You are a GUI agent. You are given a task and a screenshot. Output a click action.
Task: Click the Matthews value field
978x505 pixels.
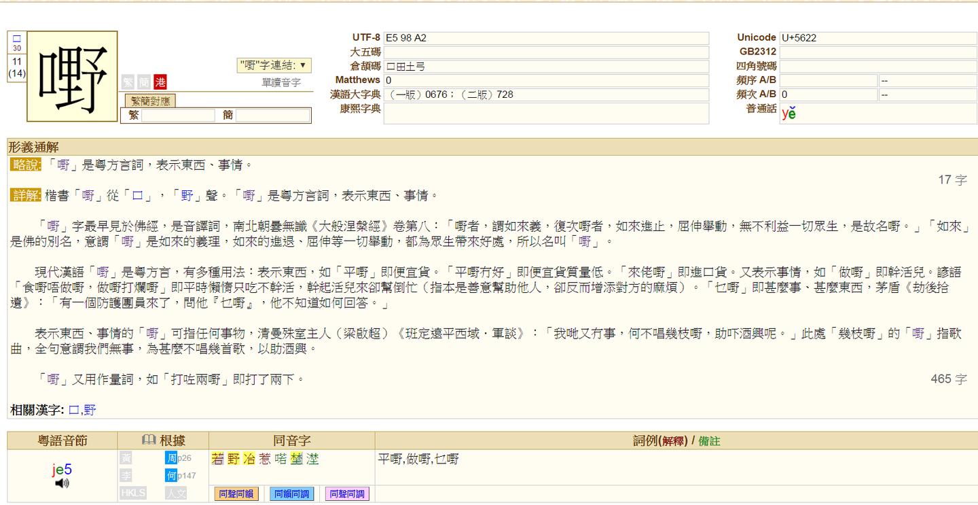tap(546, 81)
